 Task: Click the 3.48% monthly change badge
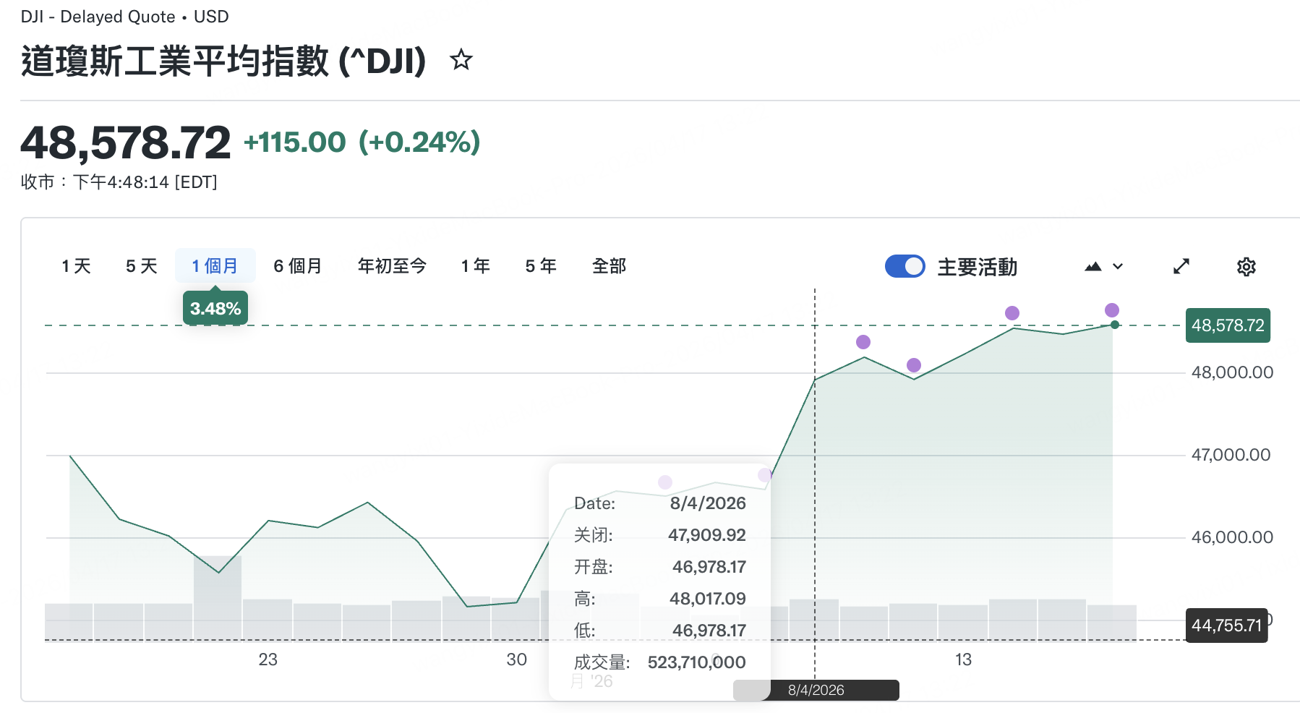click(x=215, y=309)
